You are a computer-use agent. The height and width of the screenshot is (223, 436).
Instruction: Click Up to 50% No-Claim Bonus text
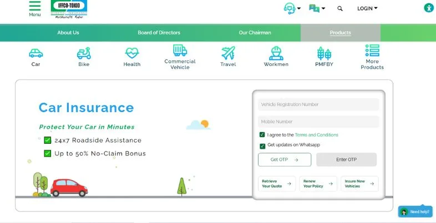tap(100, 154)
